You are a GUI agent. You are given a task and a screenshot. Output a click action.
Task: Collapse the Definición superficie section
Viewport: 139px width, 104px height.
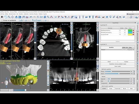tap(101, 69)
